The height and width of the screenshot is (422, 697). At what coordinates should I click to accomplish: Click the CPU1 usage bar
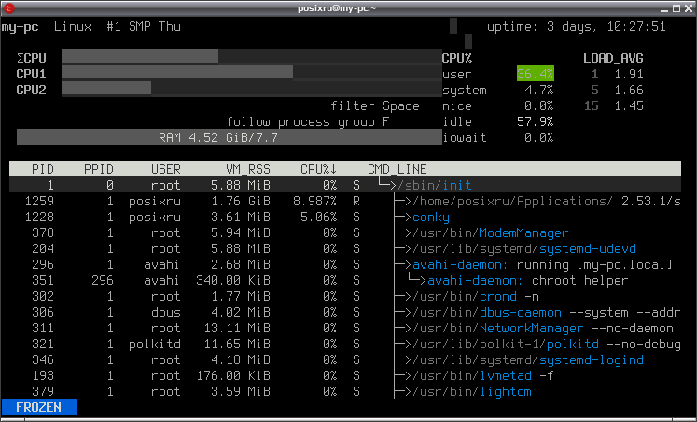(x=252, y=73)
